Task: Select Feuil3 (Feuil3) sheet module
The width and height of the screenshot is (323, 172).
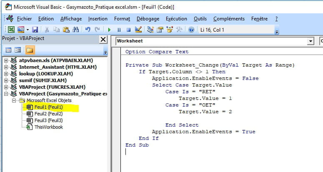Action: pyautogui.click(x=48, y=120)
